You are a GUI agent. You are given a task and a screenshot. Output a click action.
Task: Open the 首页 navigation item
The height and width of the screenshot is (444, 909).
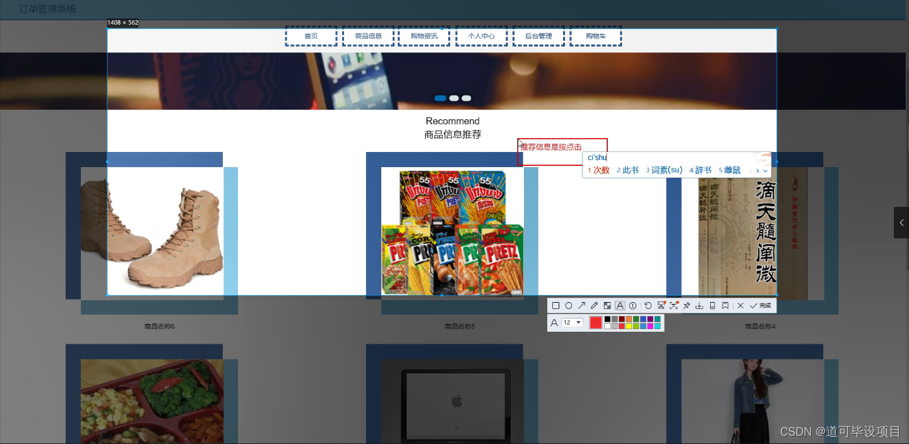pos(311,36)
